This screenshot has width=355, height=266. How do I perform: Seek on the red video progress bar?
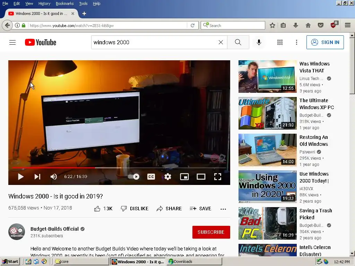coord(119,168)
